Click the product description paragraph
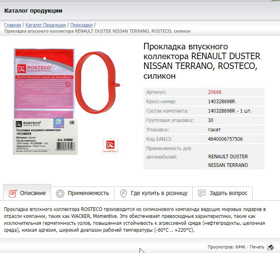Screen dimensions: 280x253 (135, 220)
